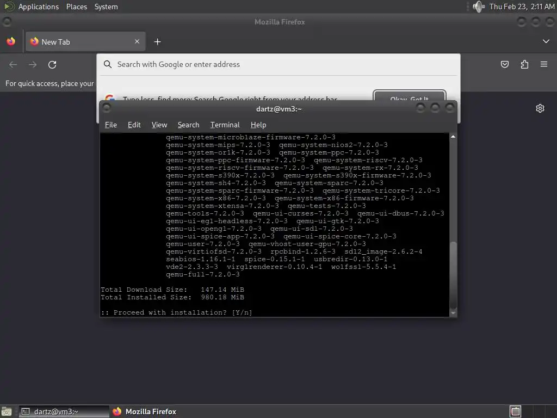Open the Save to Pocket icon
557x418 pixels.
(x=504, y=64)
